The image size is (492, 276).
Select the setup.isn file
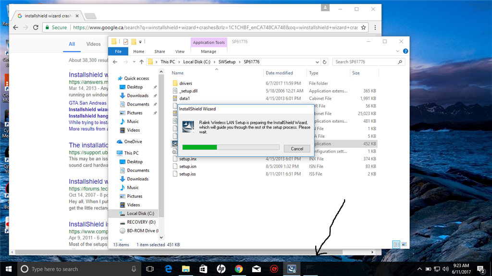[x=188, y=167]
